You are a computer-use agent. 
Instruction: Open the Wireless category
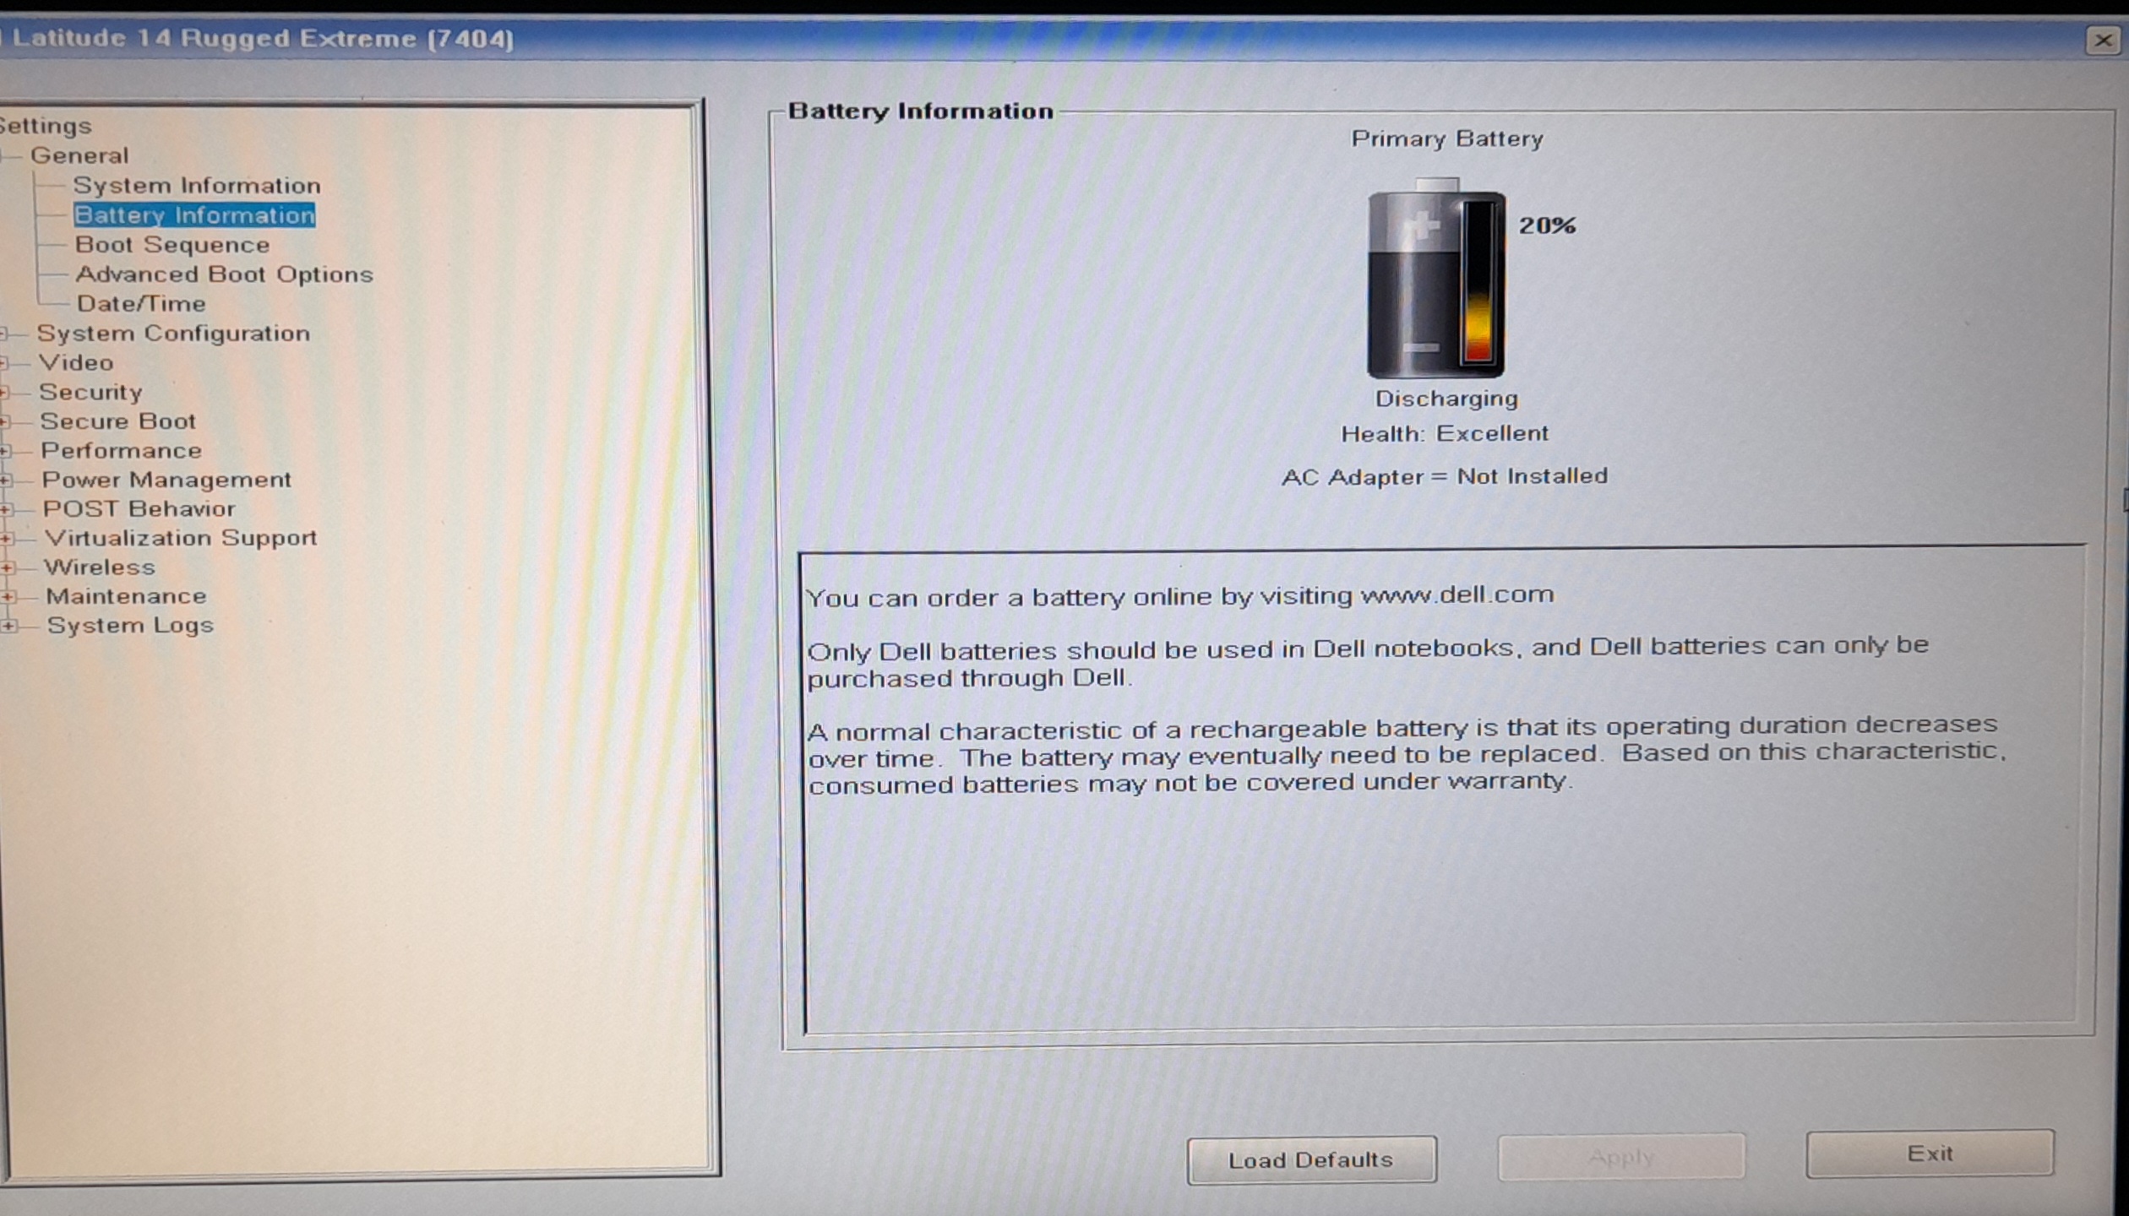(100, 567)
